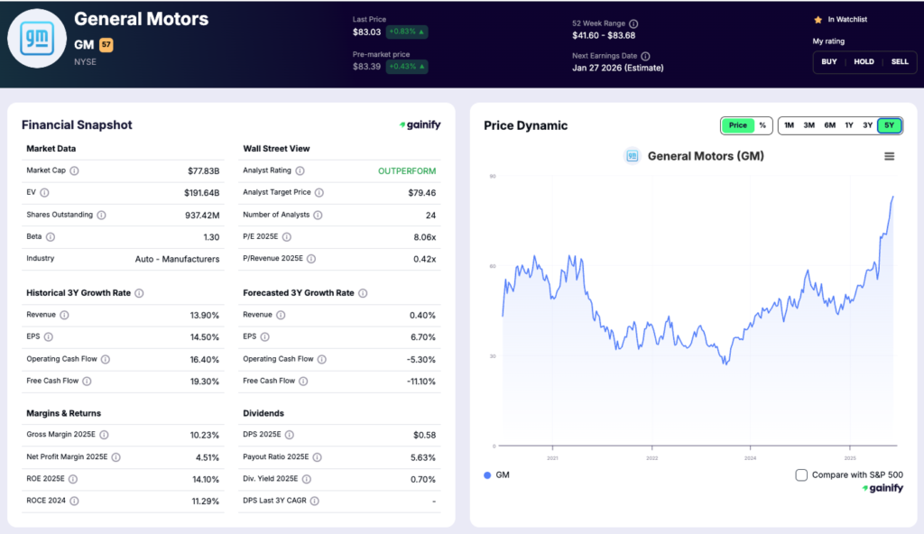Select the 1Y chart range
This screenshot has height=534, width=924.
pyautogui.click(x=849, y=125)
